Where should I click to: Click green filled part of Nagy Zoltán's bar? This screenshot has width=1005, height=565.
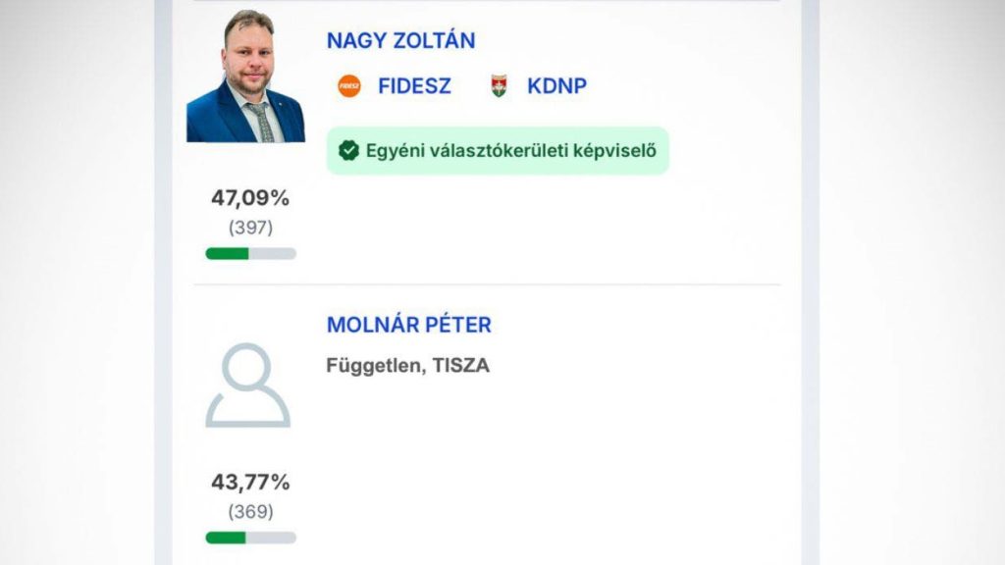coord(227,253)
